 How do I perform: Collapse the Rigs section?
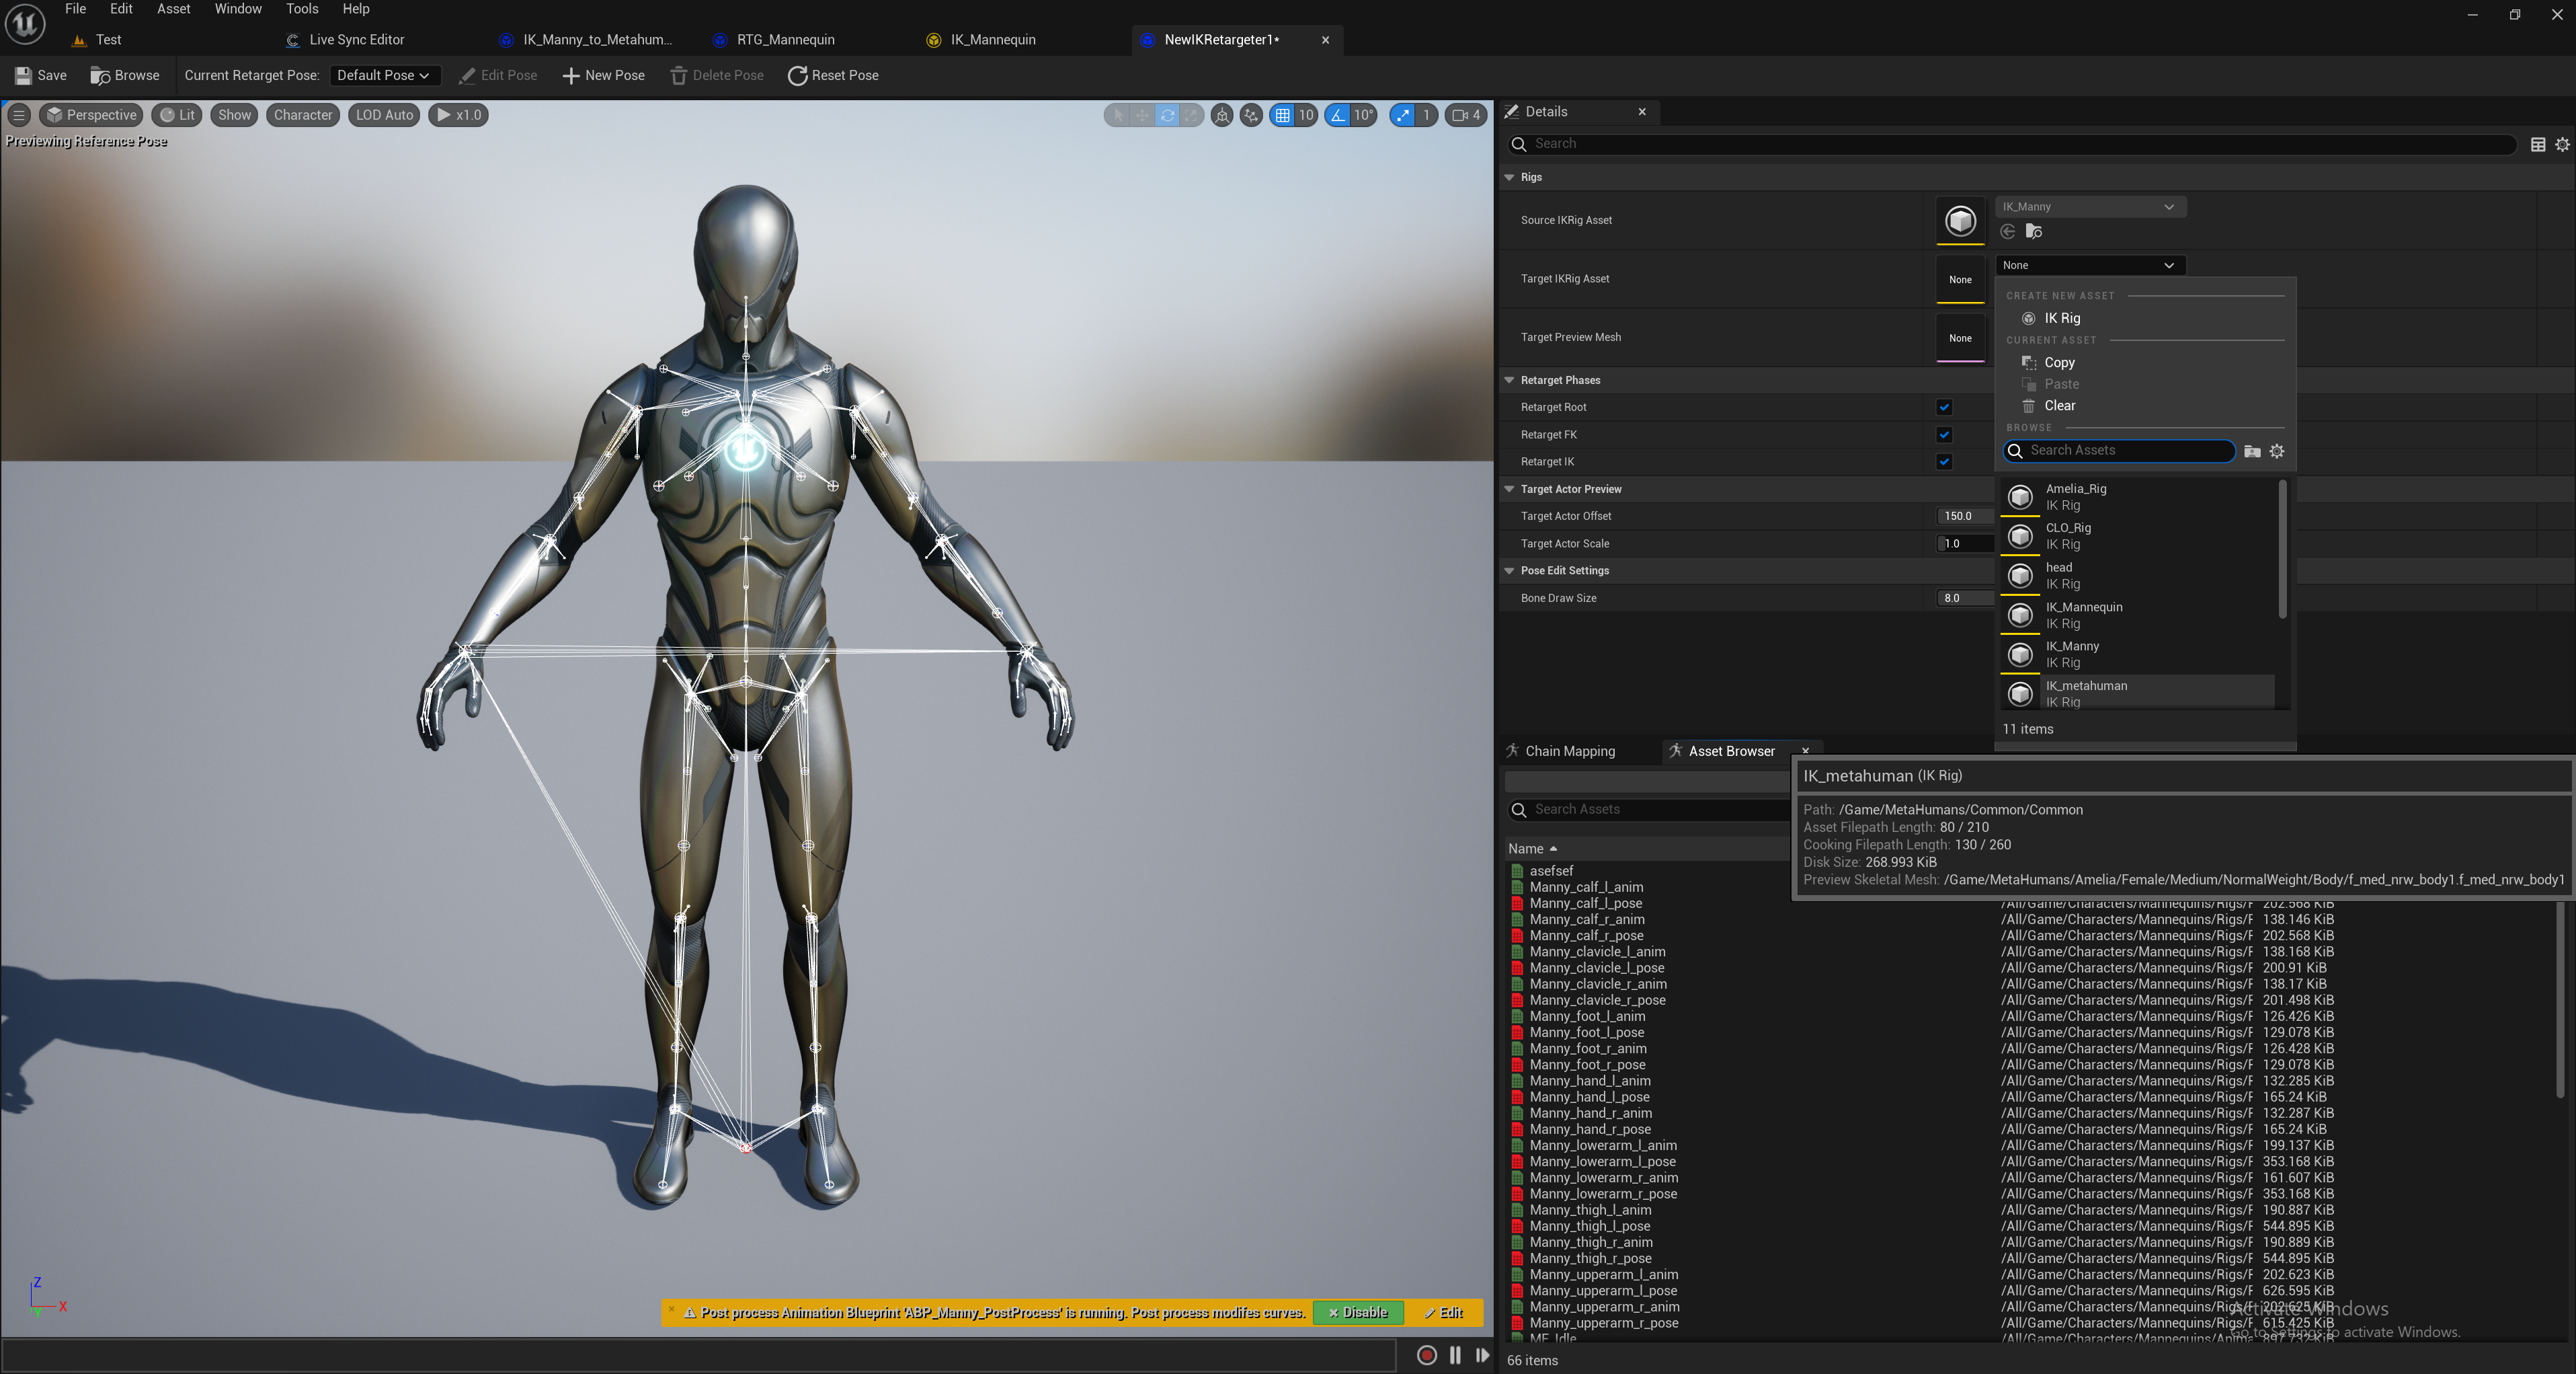click(x=1509, y=177)
